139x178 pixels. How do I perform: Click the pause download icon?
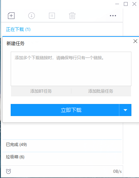coord(52,15)
